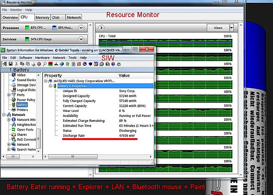This screenshot has width=273, height=195.
Task: Select Power Policy in the SIW tree
Action: pos(26,100)
